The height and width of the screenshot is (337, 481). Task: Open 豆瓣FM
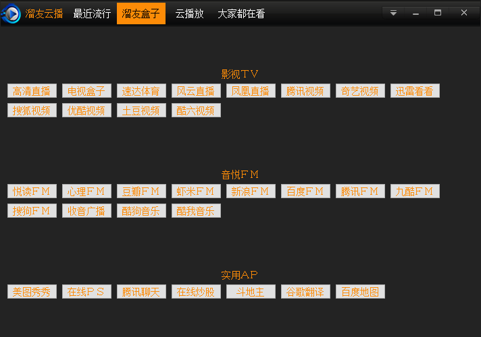coord(141,191)
